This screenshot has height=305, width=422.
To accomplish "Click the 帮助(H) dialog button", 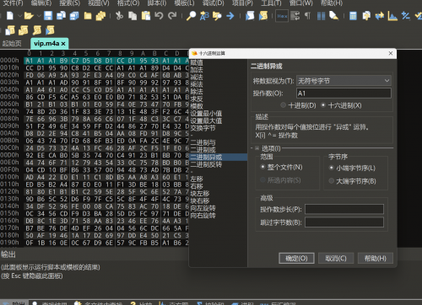I will point(375,258).
